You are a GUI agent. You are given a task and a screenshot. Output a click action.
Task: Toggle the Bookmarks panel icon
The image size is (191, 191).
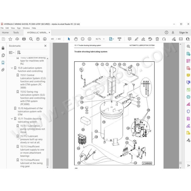coord(3,62)
